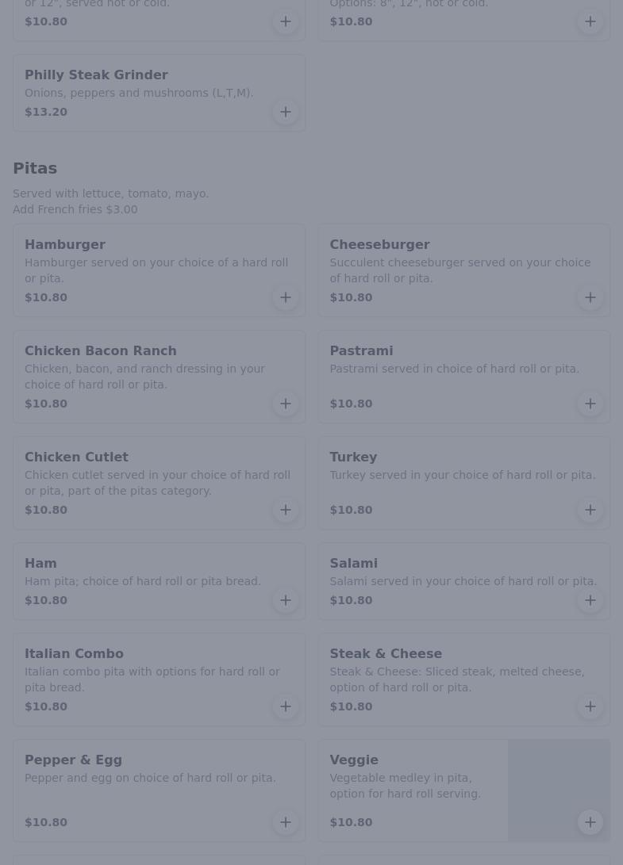Add Turkey pita with plus icon
This screenshot has width=623, height=865.
(590, 510)
